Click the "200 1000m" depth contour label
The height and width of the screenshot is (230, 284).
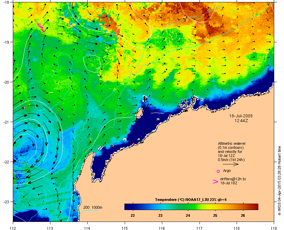click(x=93, y=207)
